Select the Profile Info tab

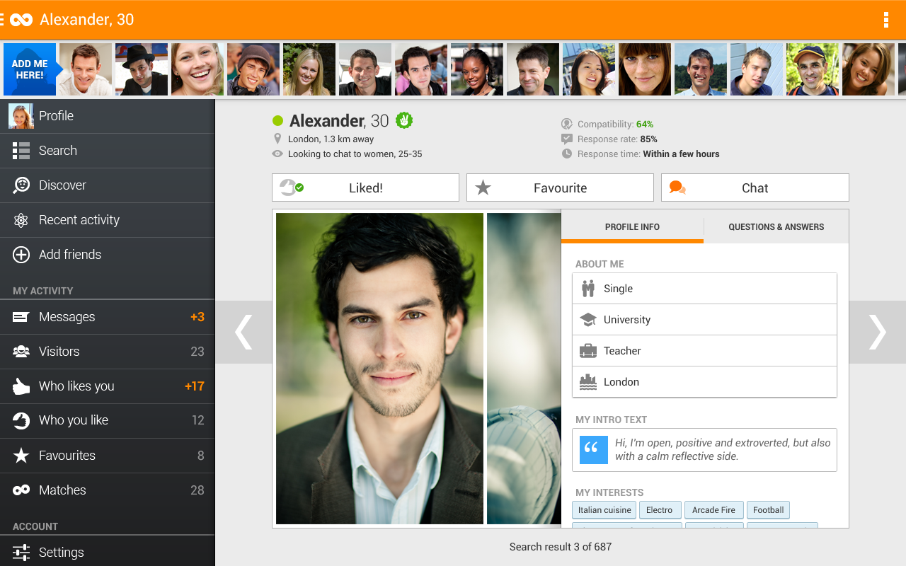tap(632, 227)
